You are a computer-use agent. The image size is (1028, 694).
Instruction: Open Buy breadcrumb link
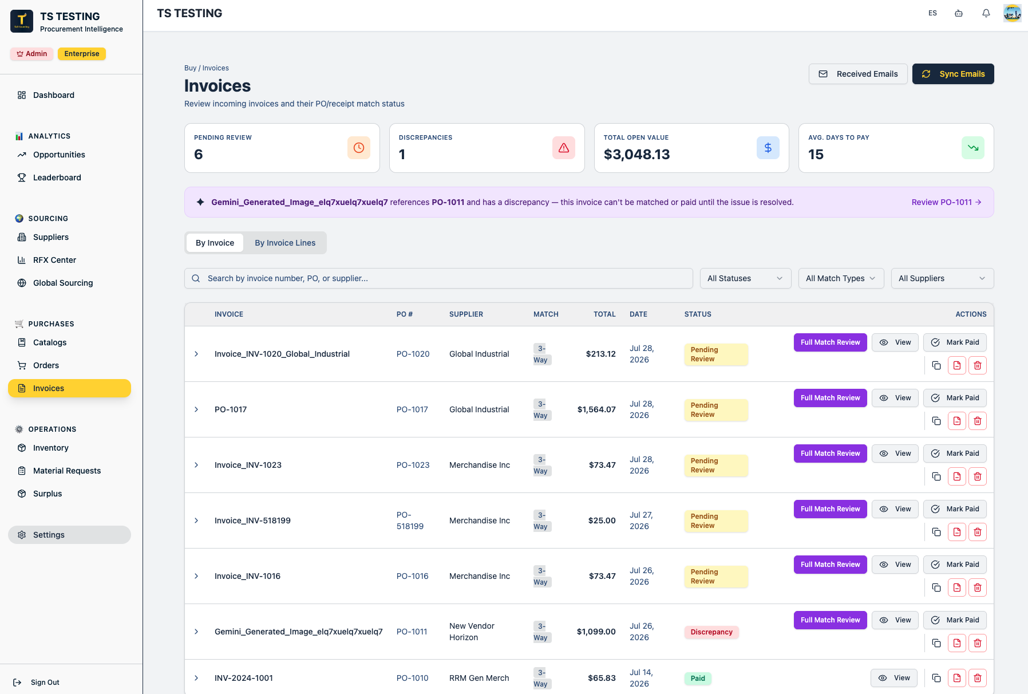(190, 68)
